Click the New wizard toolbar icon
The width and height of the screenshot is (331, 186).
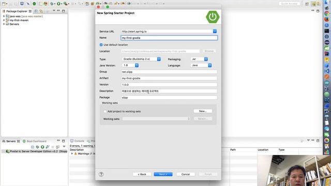pyautogui.click(x=4, y=4)
